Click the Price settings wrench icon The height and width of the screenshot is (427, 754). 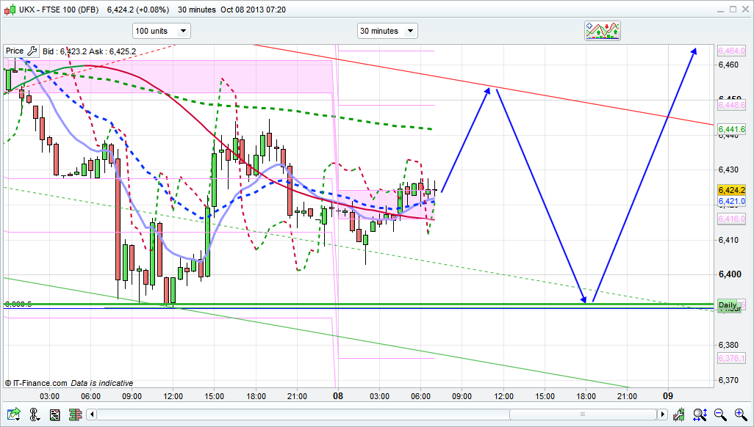coord(32,51)
